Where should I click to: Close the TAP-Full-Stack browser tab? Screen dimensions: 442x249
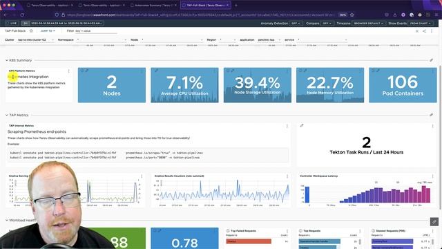click(227, 5)
